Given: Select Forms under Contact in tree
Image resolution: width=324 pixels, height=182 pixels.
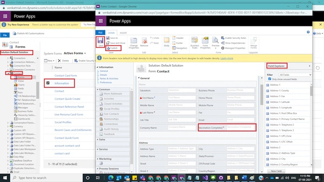Looking at the screenshot, I should coord(21,77).
